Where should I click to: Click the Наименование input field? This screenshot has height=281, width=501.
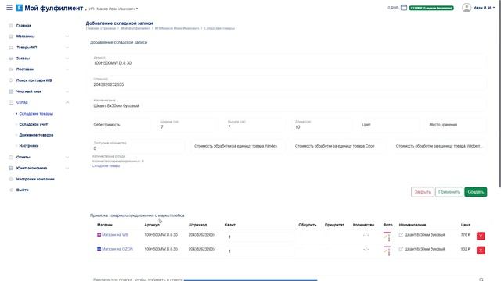pyautogui.click(x=289, y=104)
